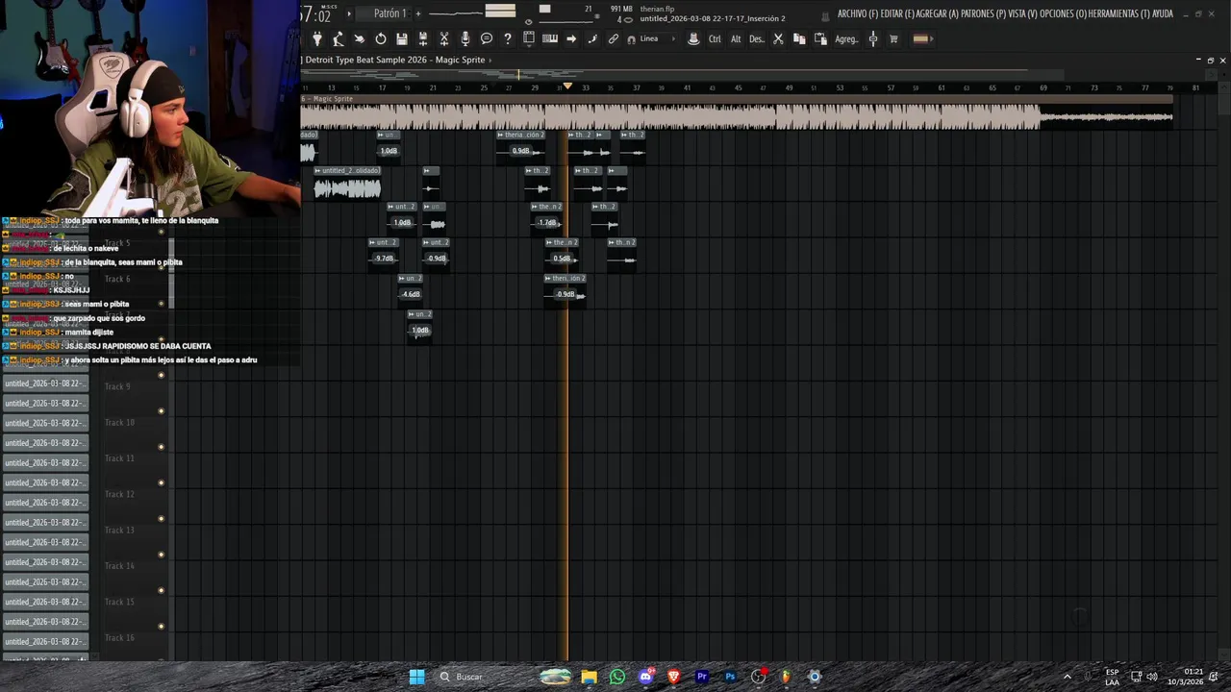Click the Windows Start button
Image resolution: width=1231 pixels, height=692 pixels.
pos(416,677)
